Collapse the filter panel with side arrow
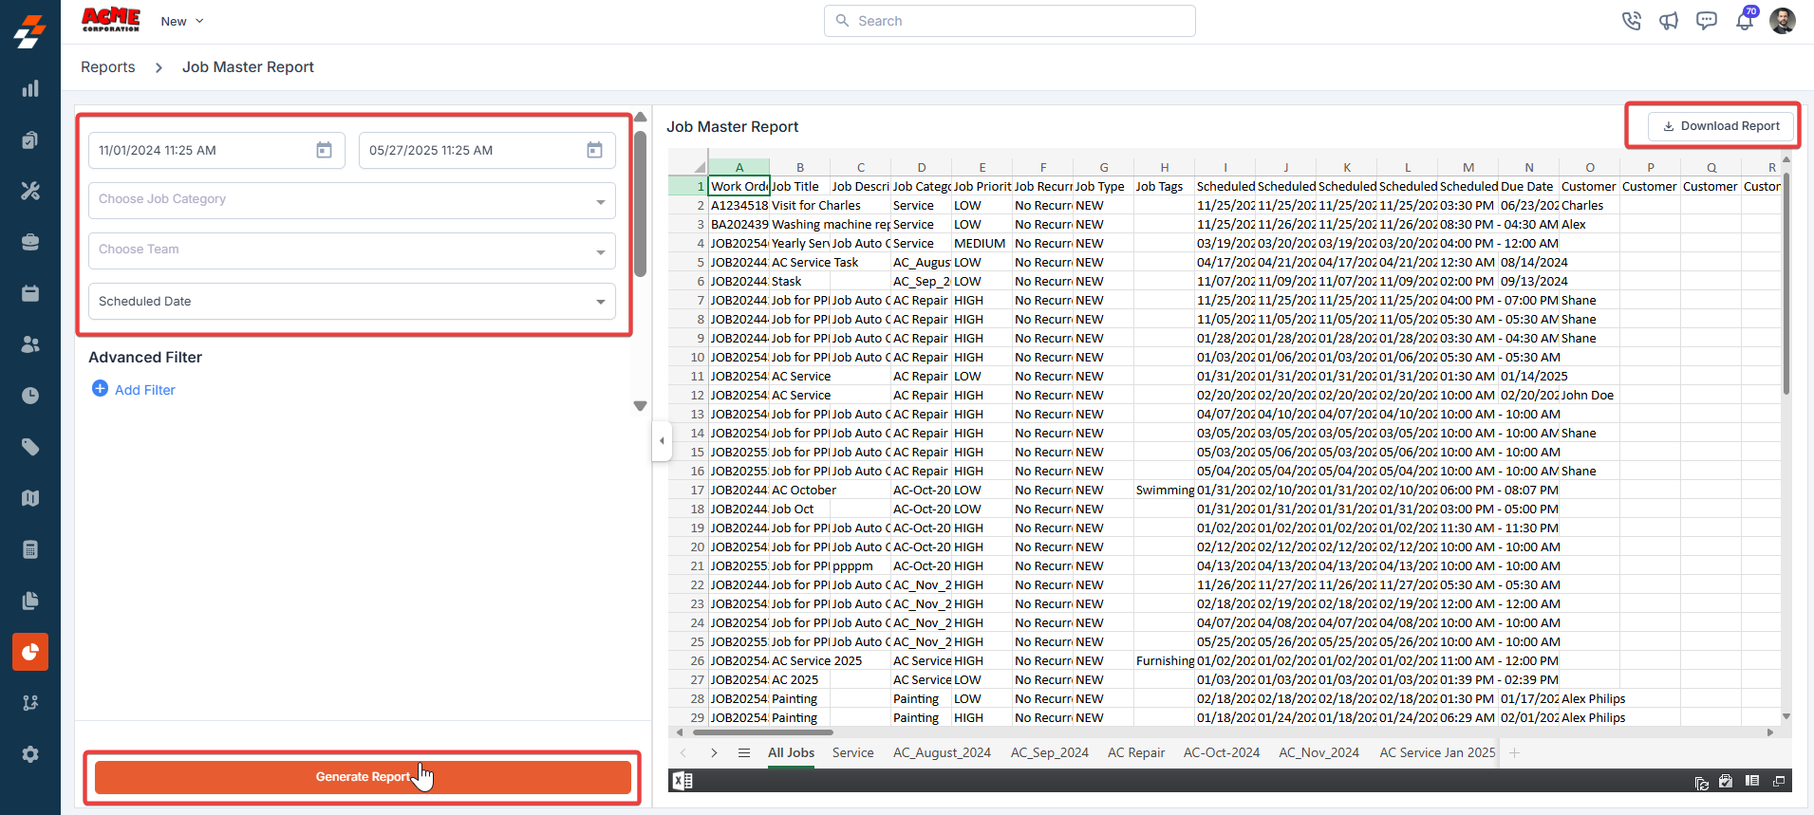1814x815 pixels. point(662,440)
